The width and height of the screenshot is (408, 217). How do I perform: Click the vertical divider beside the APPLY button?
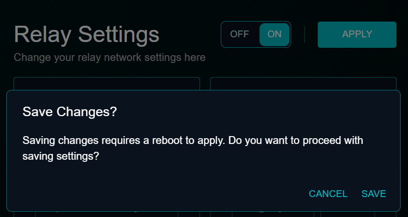click(304, 35)
